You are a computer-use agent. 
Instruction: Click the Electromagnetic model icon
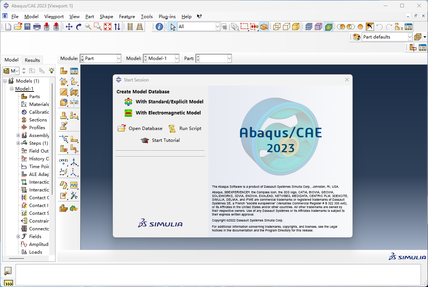tap(128, 113)
